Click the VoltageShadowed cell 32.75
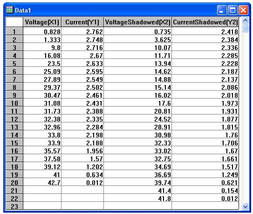Image resolution: width=253 pixels, height=214 pixels. pos(137,158)
